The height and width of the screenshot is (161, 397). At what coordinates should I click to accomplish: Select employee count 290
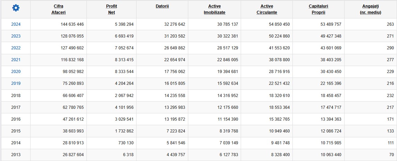tap(390, 48)
